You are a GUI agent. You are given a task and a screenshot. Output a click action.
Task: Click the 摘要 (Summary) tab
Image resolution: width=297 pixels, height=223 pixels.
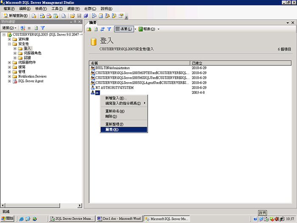(93, 23)
